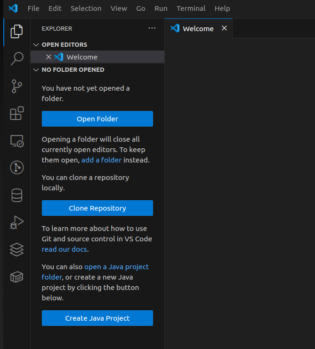This screenshot has width=315, height=349.
Task: Click the Open Folder button
Action: tap(97, 119)
